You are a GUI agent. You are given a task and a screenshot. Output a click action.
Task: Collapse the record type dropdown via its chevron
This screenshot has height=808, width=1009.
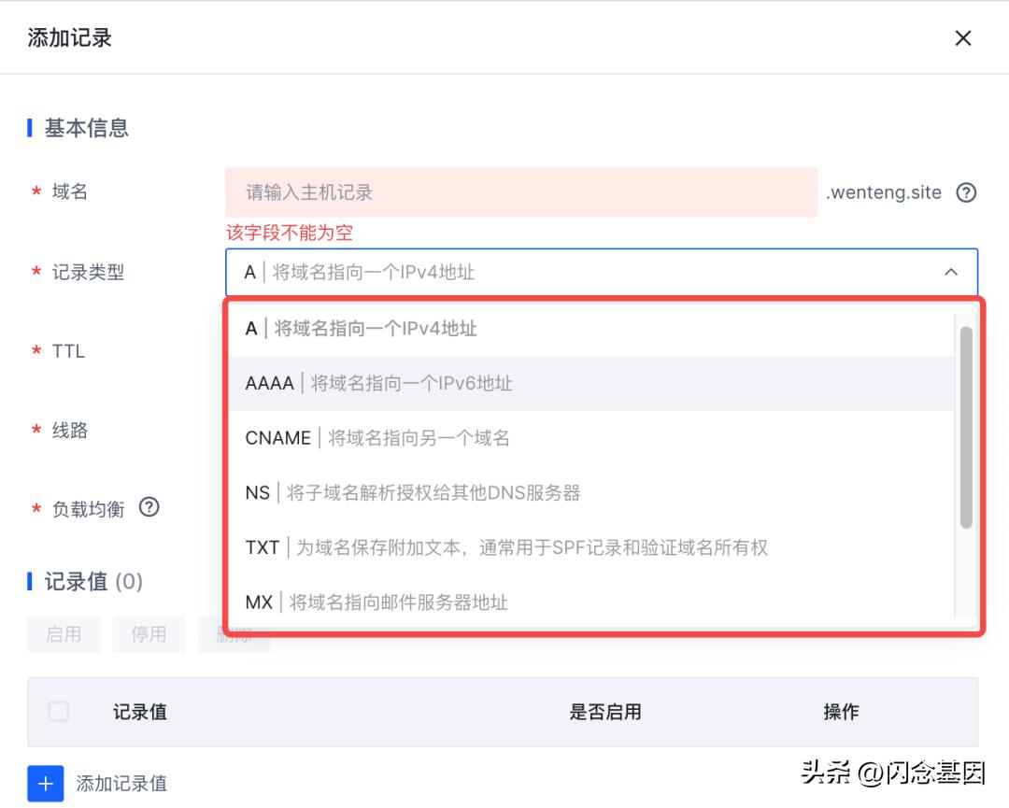[x=951, y=272]
